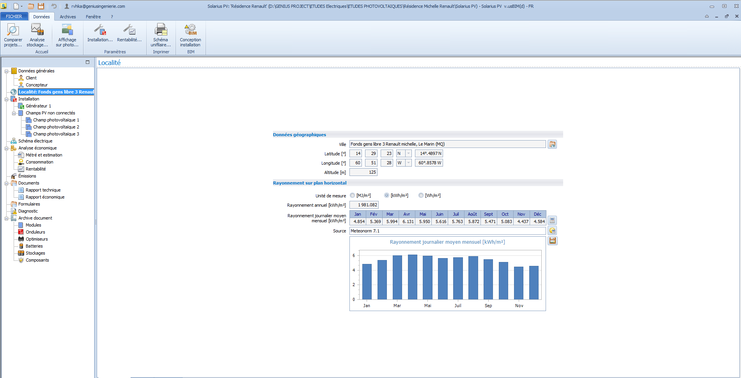This screenshot has width=741, height=378.
Task: Click the Ville text field
Action: (447, 144)
